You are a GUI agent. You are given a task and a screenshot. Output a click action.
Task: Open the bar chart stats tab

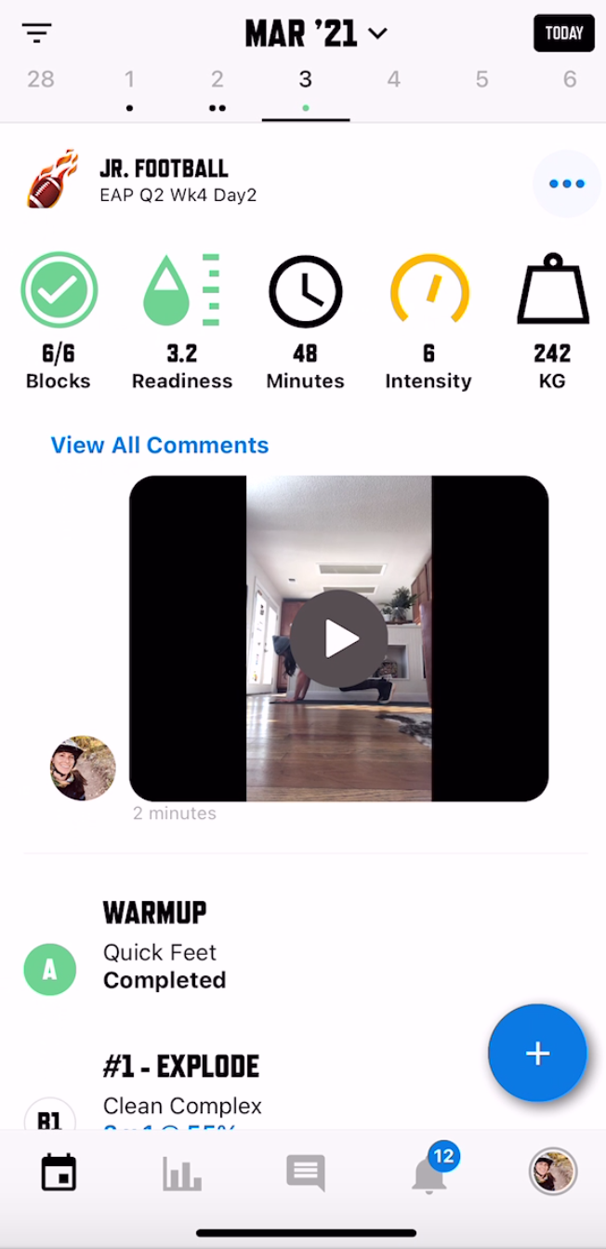[x=182, y=1174]
